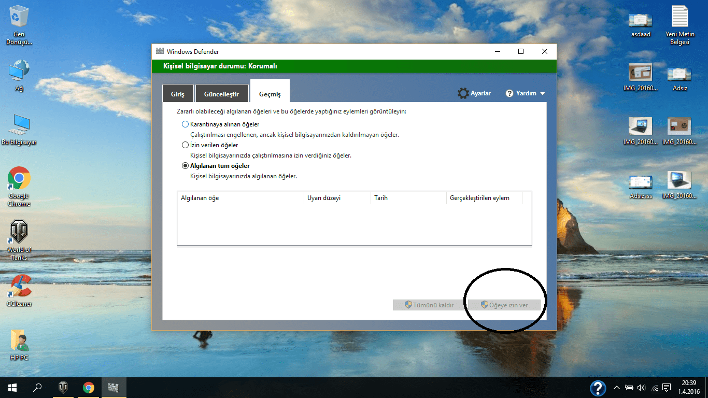Select Karantinaya alınan öğeler radio button
Viewport: 708px width, 398px height.
click(x=186, y=124)
